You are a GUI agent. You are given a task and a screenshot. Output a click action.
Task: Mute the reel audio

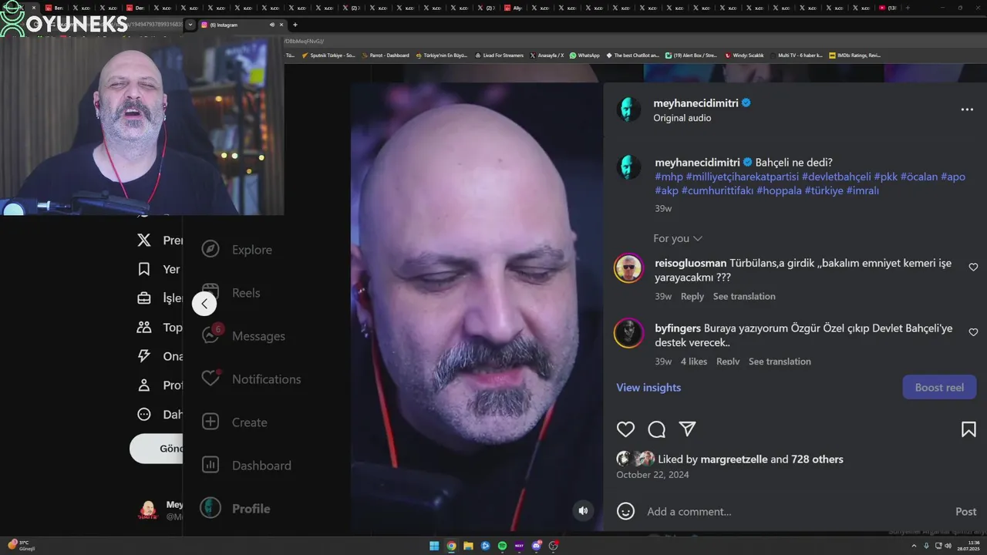point(583,510)
